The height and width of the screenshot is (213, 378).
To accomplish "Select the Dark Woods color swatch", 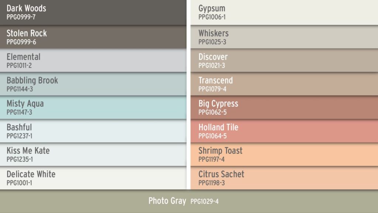I will [93, 12].
